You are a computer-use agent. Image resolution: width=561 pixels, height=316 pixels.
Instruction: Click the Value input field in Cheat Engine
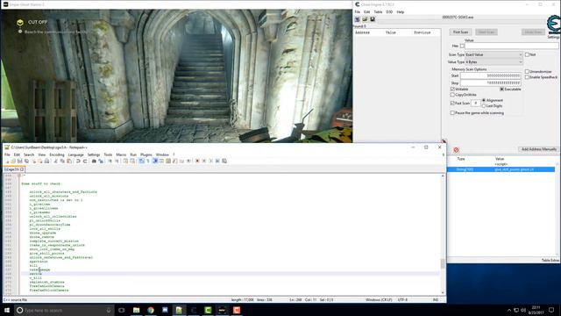point(512,46)
